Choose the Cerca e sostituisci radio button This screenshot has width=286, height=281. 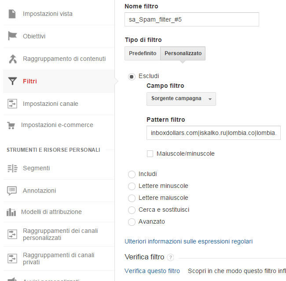point(132,210)
